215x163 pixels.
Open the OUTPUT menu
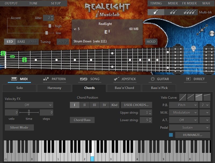(11, 3)
